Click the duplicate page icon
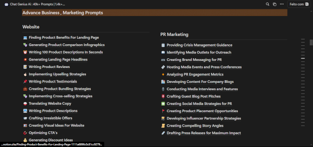 click(275, 4)
